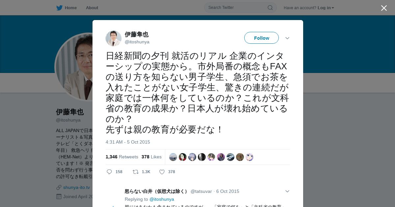Viewport: 395px width, 207px height.
Task: Click the Twitter bird Home icon
Action: pos(59,8)
